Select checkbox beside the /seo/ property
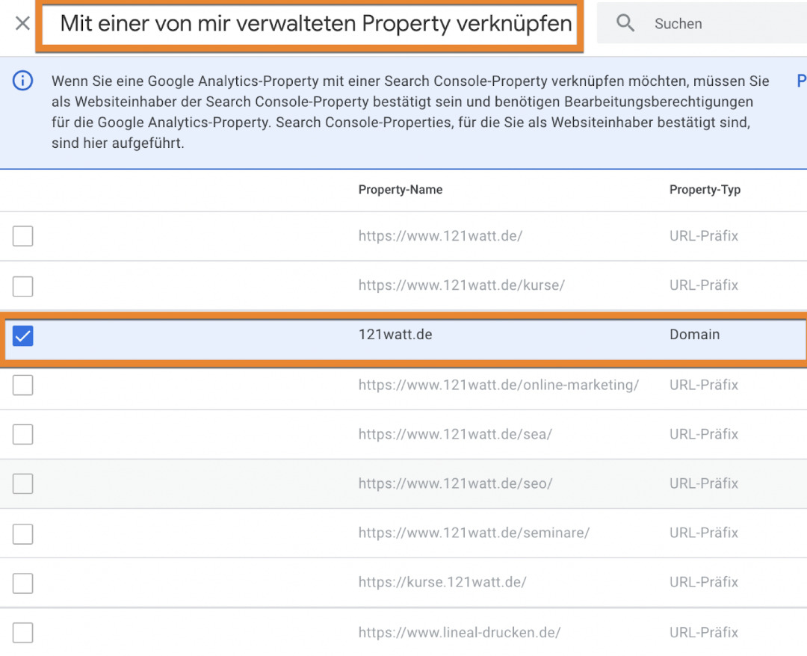Viewport: 807px width, 656px height. 23,484
